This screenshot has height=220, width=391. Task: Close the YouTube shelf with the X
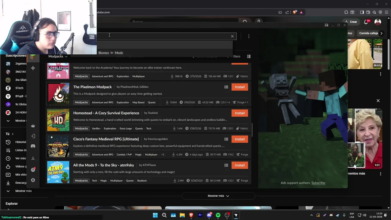point(378,101)
